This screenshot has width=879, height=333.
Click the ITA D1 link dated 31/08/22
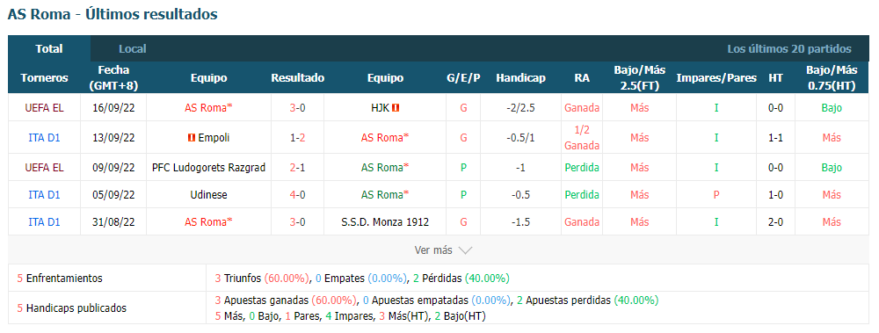44,222
